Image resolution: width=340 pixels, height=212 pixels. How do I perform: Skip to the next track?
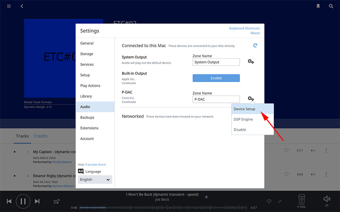coord(37,201)
